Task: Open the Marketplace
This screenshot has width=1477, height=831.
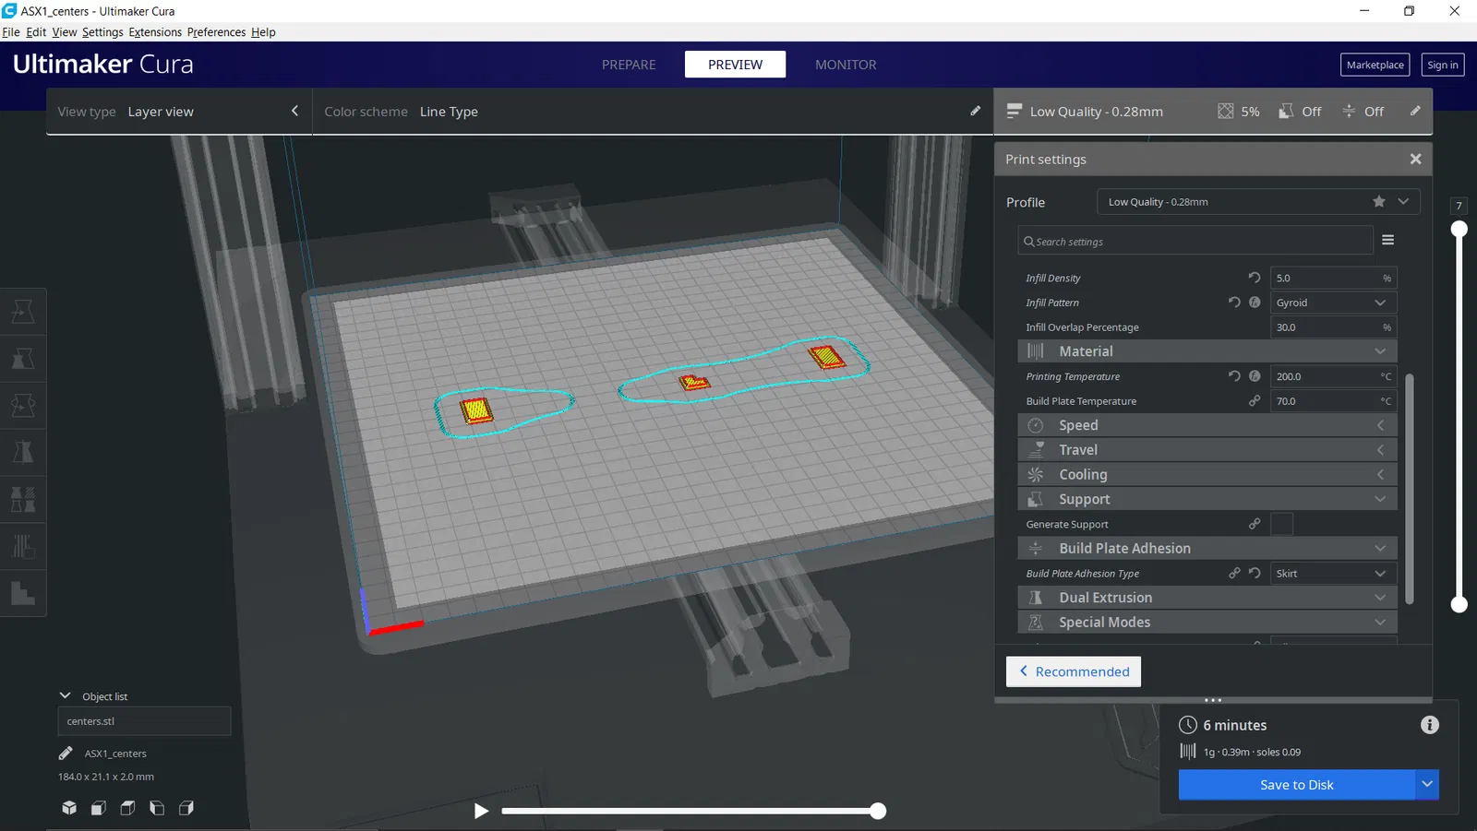Action: (x=1375, y=65)
